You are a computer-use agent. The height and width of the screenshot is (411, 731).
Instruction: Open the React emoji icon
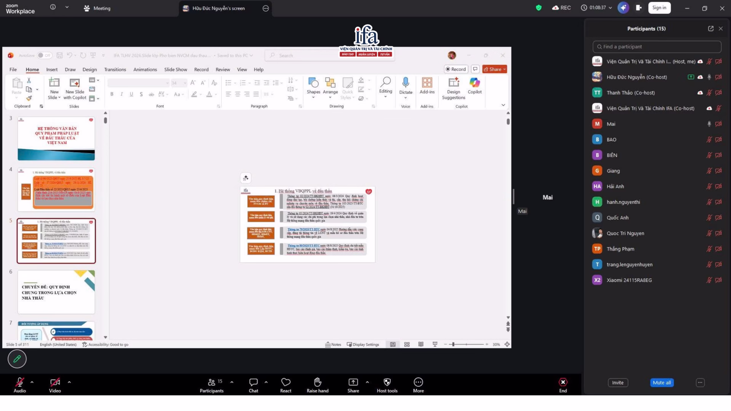click(286, 382)
